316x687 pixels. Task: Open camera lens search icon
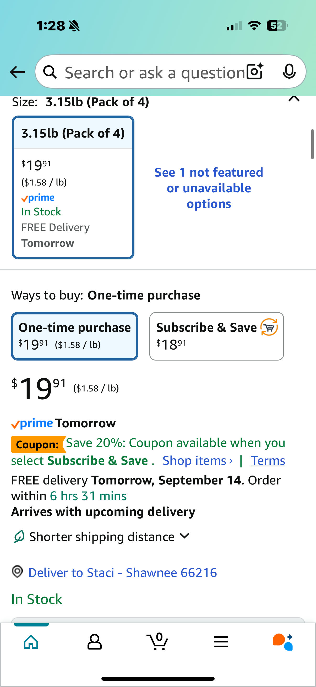[255, 72]
